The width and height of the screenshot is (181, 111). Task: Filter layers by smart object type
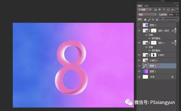pyautogui.click(x=173, y=10)
